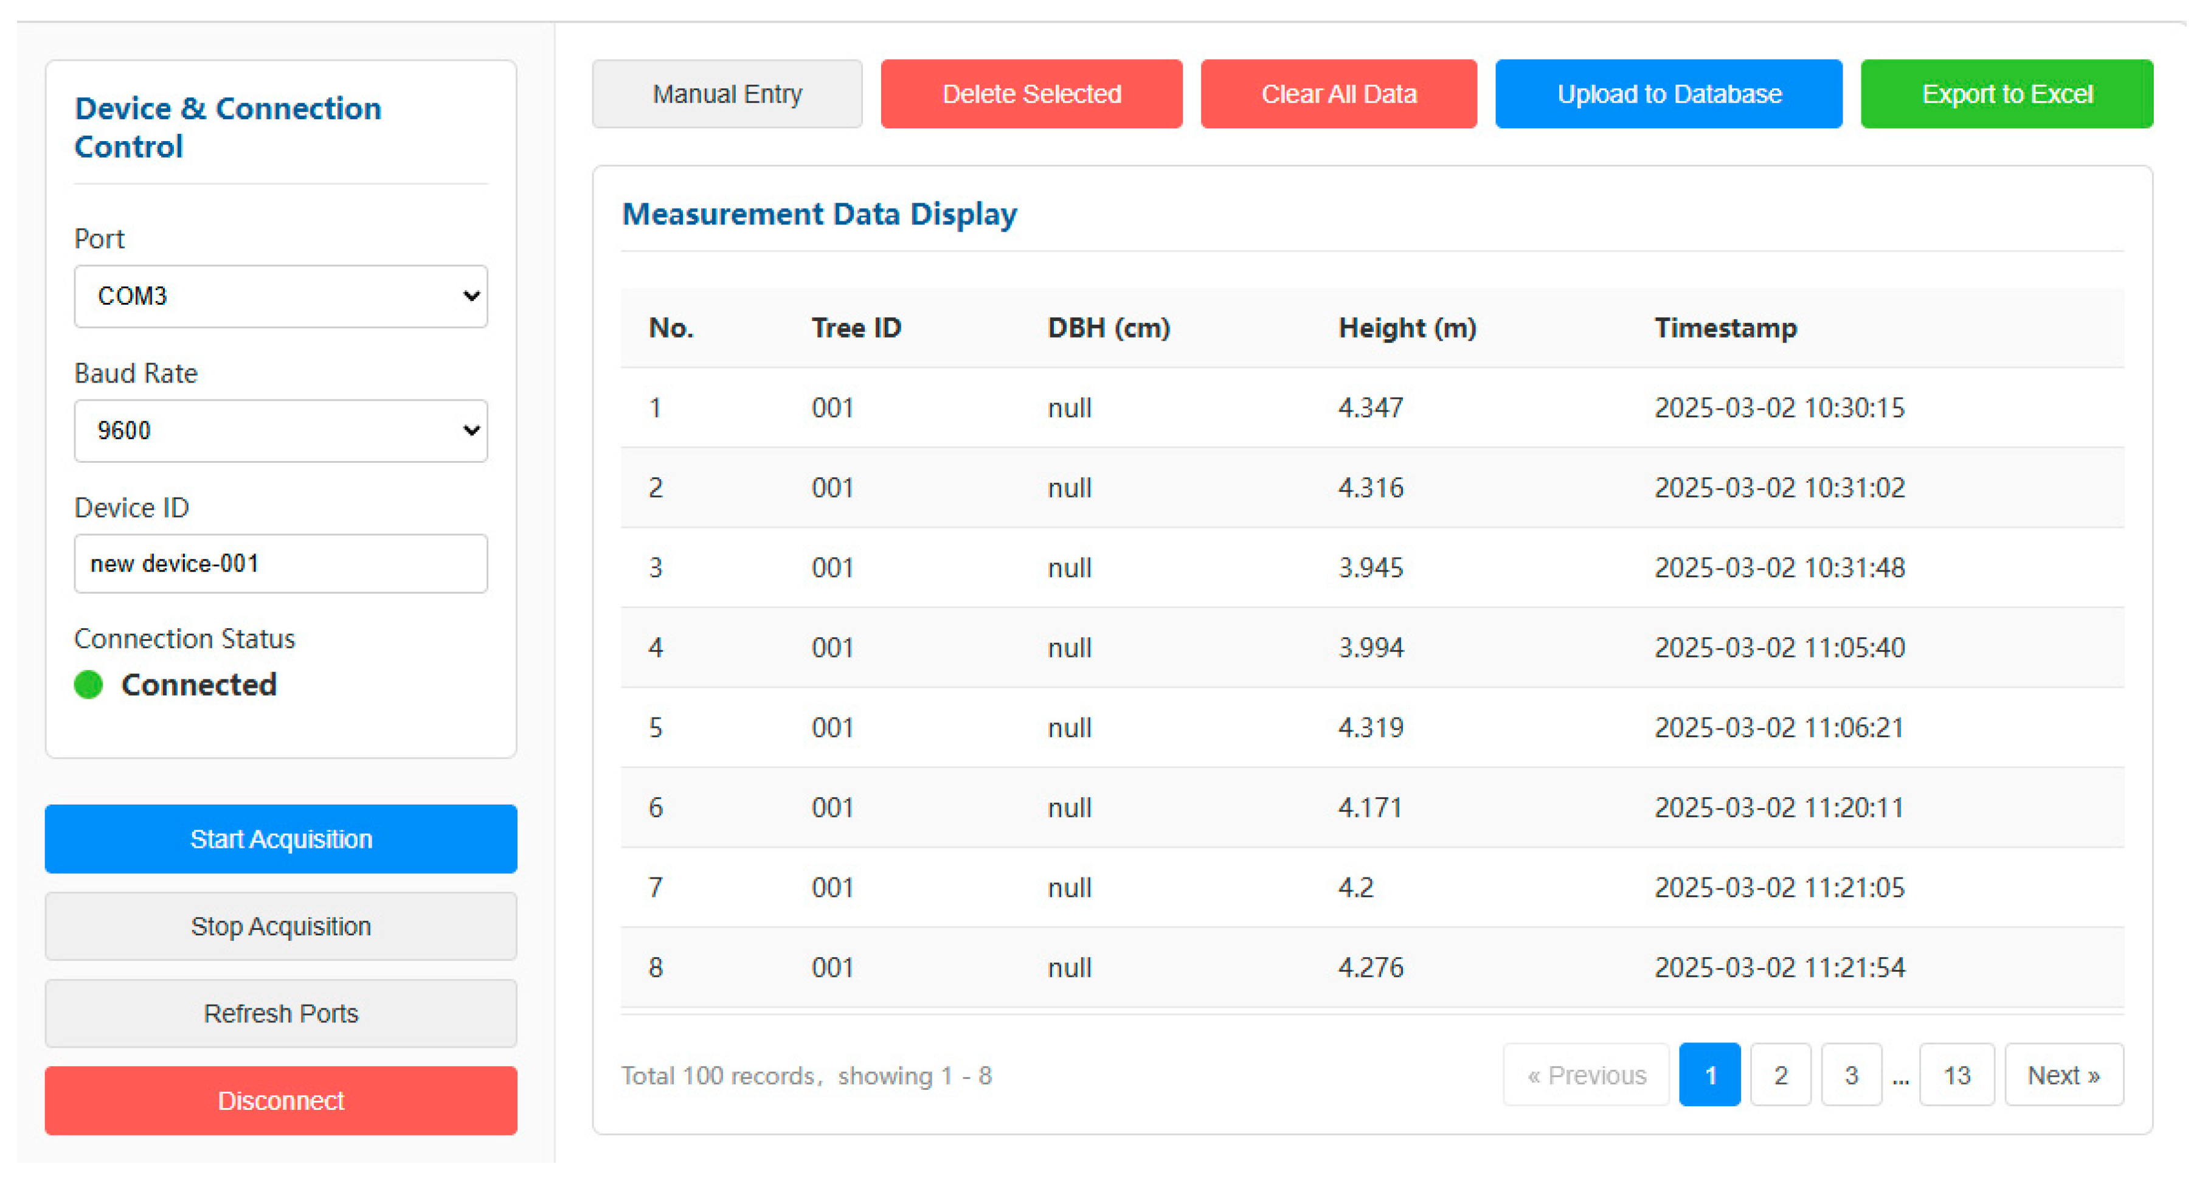2205x1178 pixels.
Task: Click Delete Selected button
Action: 1031,94
